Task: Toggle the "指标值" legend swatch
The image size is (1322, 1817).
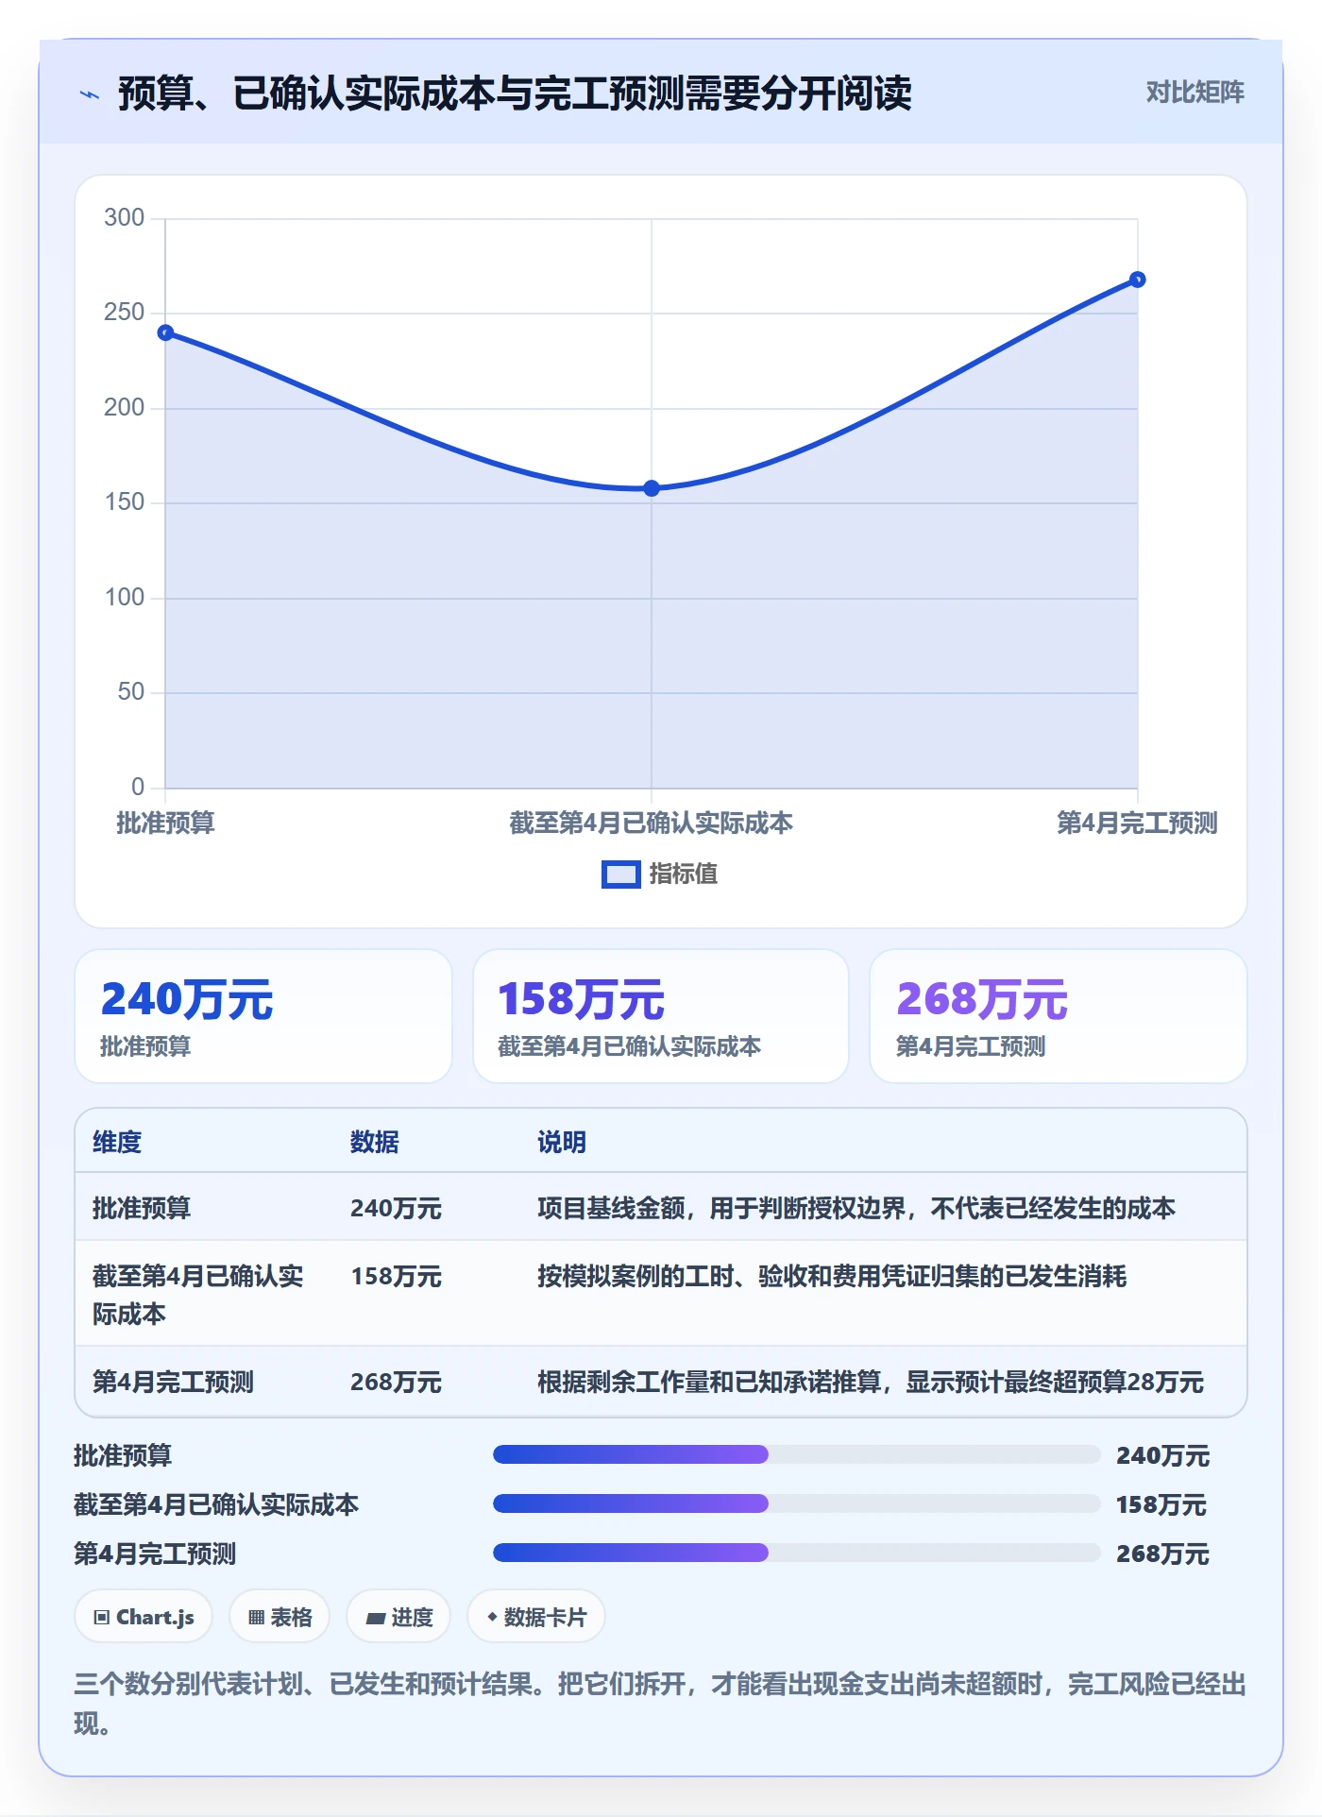Action: 620,875
